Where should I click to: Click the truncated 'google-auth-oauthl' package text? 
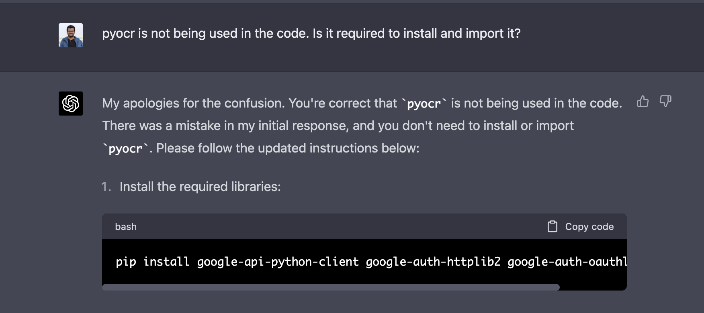567,262
